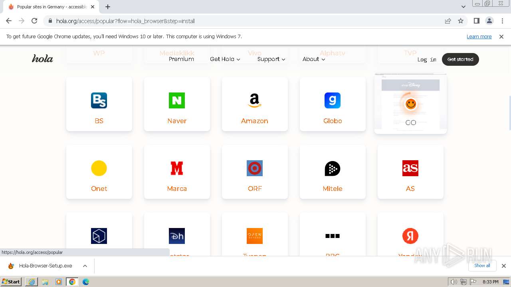Click the ORF target icon
The image size is (511, 287).
pyautogui.click(x=255, y=168)
